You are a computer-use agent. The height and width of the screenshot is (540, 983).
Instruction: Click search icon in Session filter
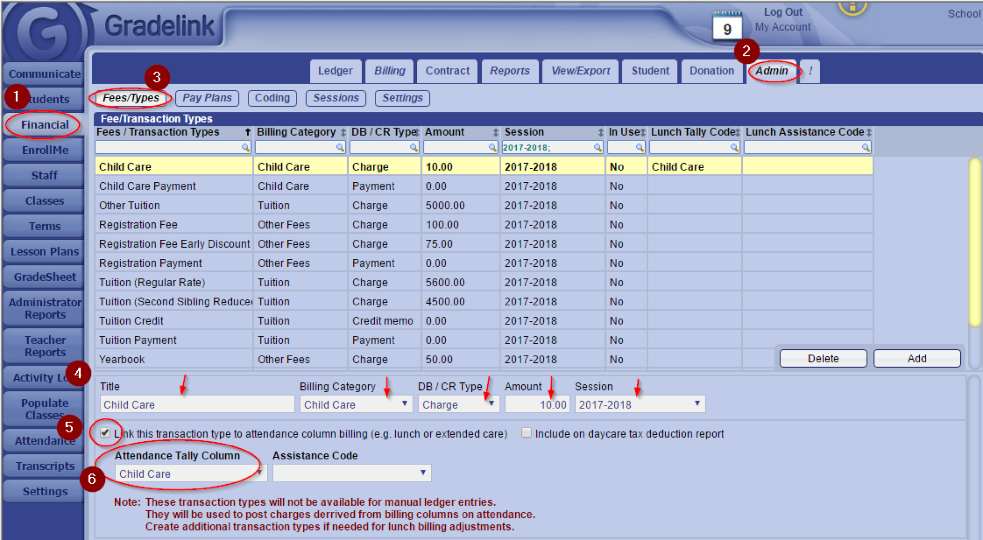597,148
